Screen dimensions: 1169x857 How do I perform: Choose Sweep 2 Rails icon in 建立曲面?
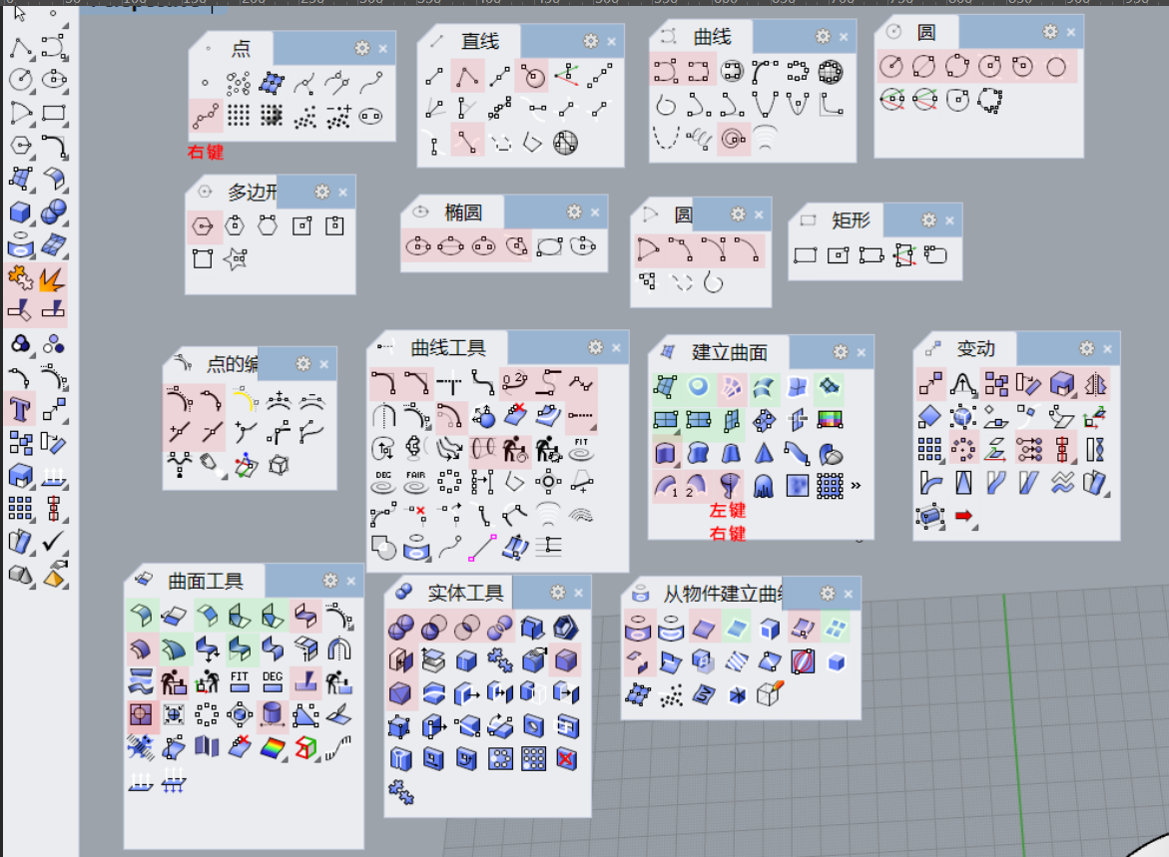(x=697, y=486)
